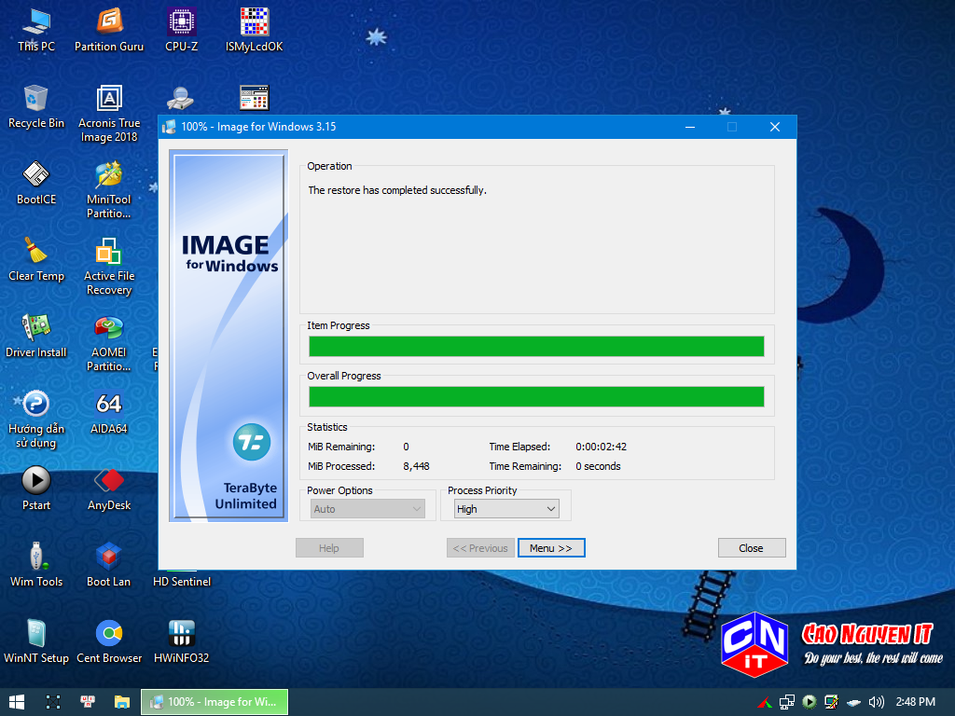Click 'The restore has completed successfully.' text
The width and height of the screenshot is (955, 716).
pyautogui.click(x=397, y=190)
